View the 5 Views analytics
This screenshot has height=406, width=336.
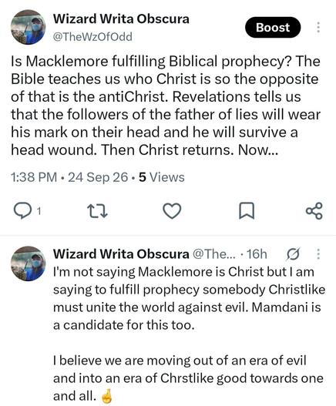pos(162,177)
